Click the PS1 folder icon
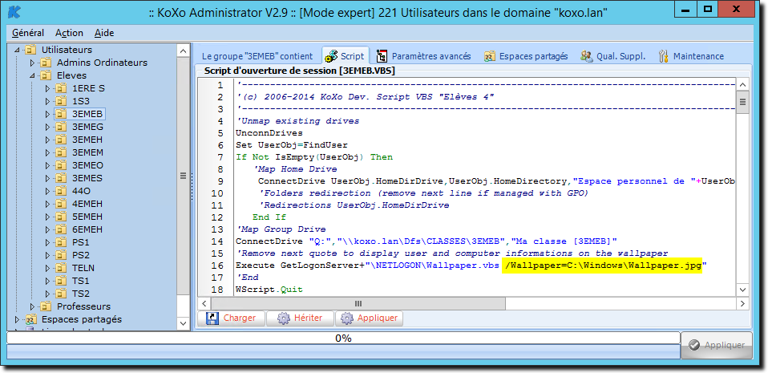Viewport: 768px width, 373px height. click(x=61, y=242)
